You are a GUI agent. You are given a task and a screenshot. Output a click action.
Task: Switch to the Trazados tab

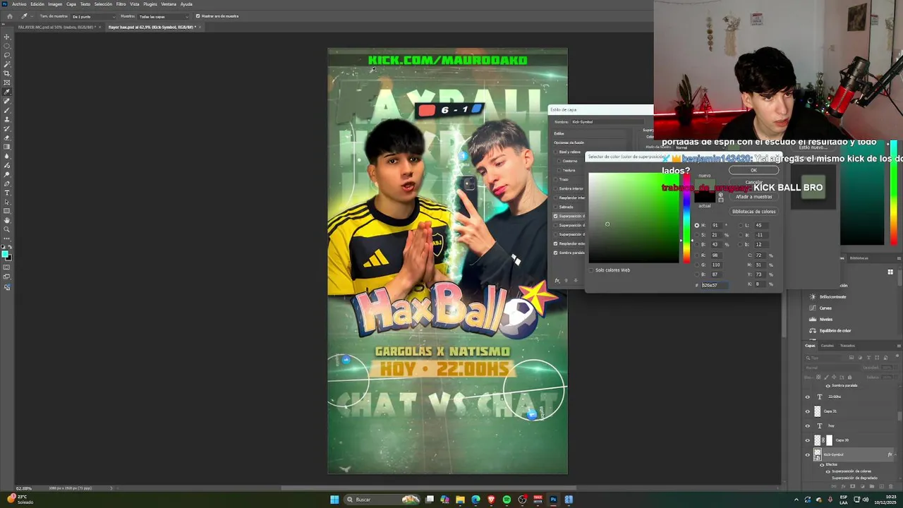coord(847,346)
